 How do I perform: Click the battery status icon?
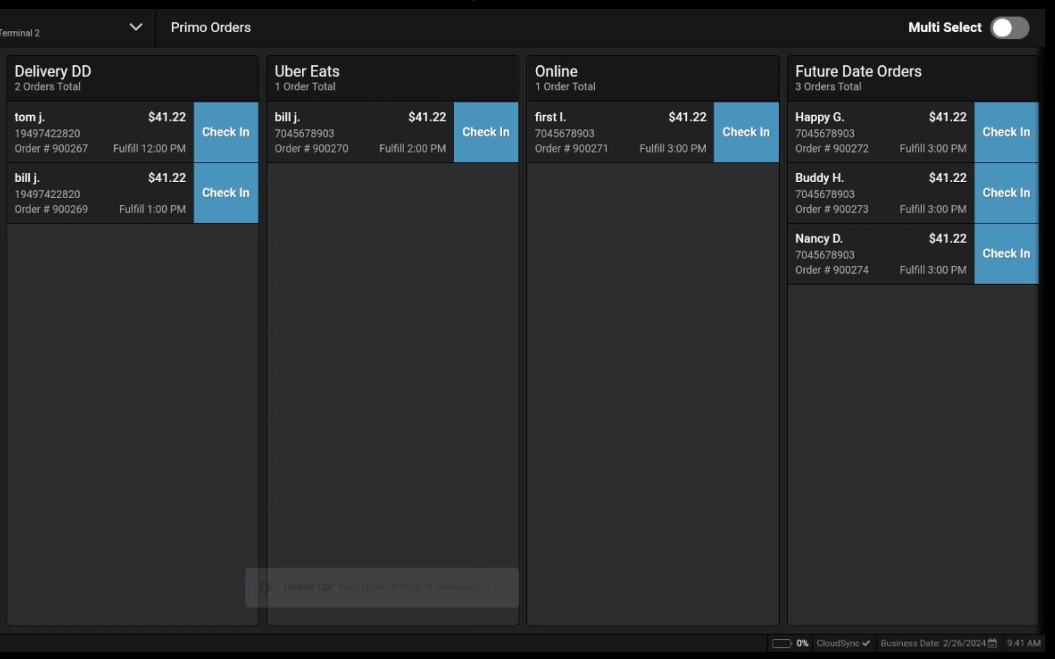[781, 643]
